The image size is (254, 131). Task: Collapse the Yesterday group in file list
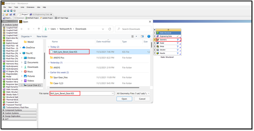pos(49,63)
